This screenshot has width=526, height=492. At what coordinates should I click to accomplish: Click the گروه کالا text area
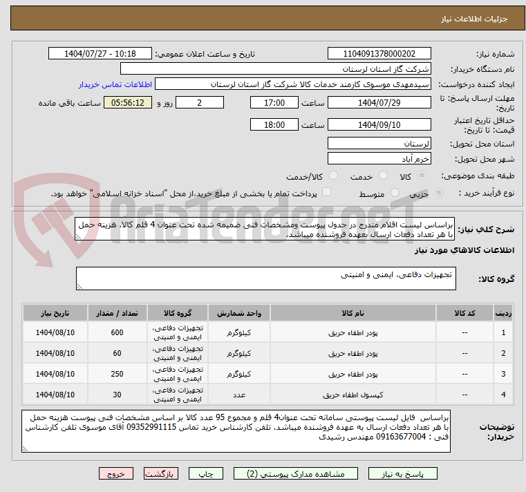(265, 279)
